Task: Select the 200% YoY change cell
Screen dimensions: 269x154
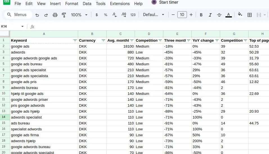Action: (x=206, y=141)
